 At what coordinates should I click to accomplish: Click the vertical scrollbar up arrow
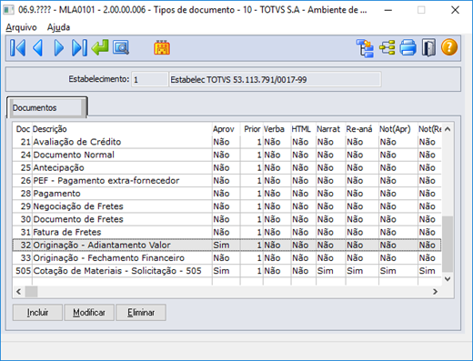pyautogui.click(x=448, y=129)
